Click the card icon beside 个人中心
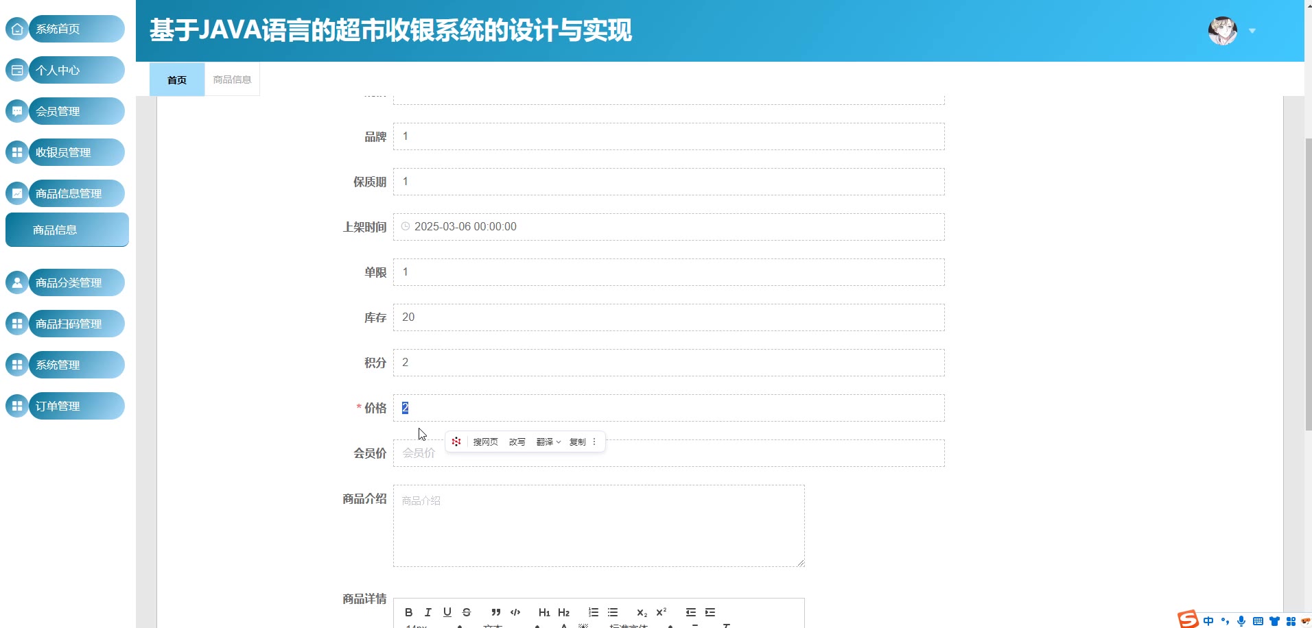 (x=17, y=70)
